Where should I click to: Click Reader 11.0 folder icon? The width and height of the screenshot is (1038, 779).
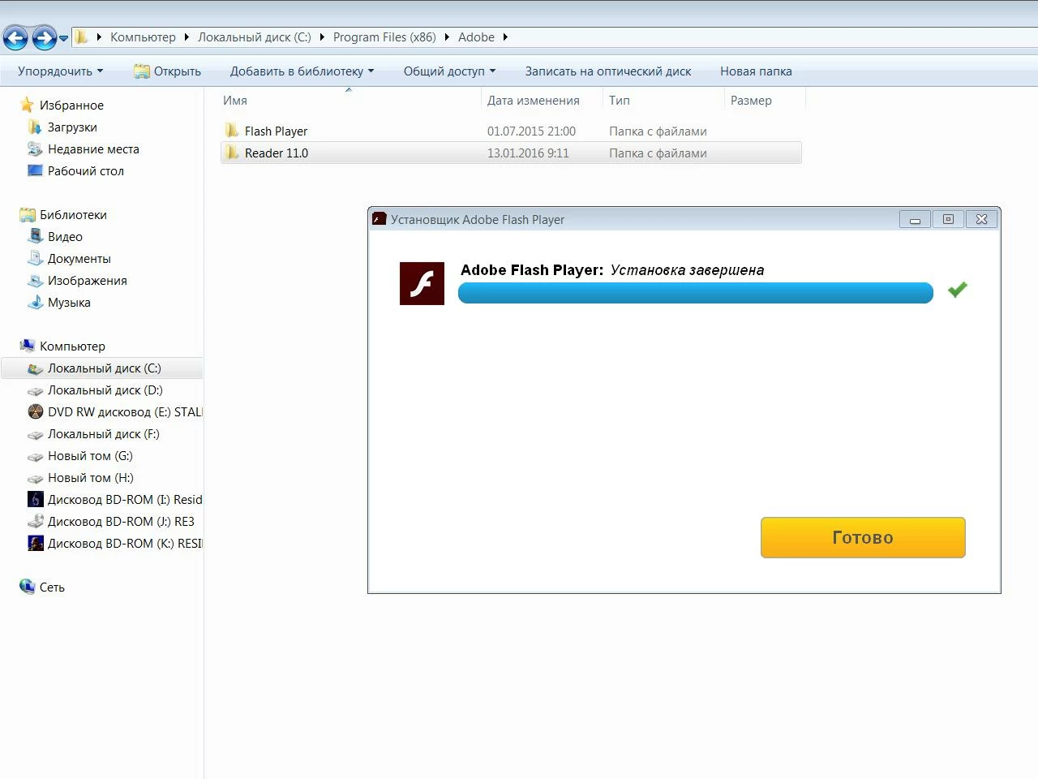point(232,153)
